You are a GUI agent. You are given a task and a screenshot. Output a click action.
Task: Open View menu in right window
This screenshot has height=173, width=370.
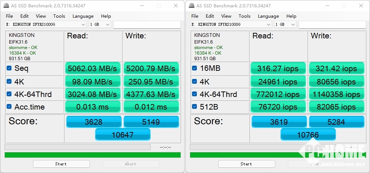coord(226,16)
